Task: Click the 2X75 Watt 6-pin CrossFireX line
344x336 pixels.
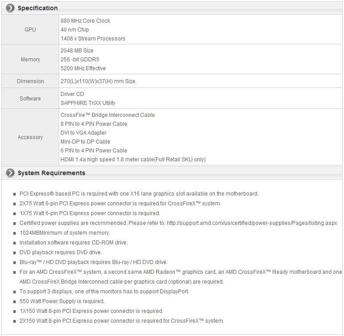Action: [120, 204]
